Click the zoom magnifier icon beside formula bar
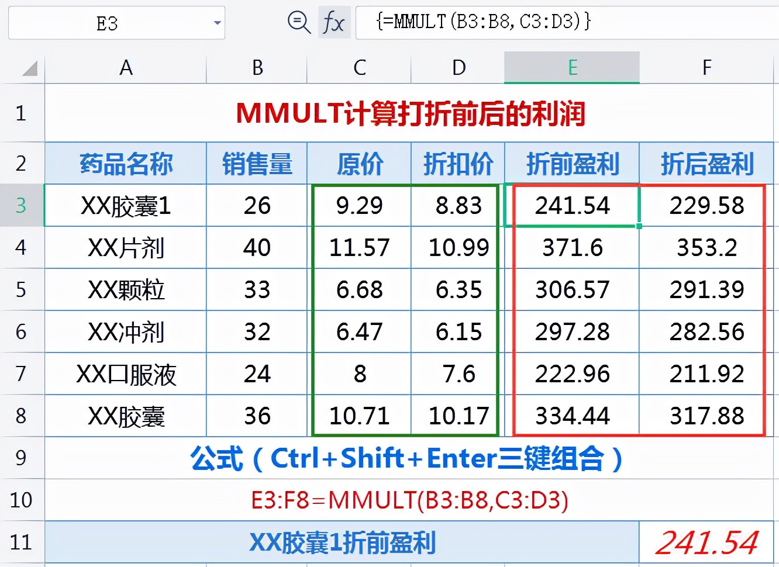 coord(299,23)
